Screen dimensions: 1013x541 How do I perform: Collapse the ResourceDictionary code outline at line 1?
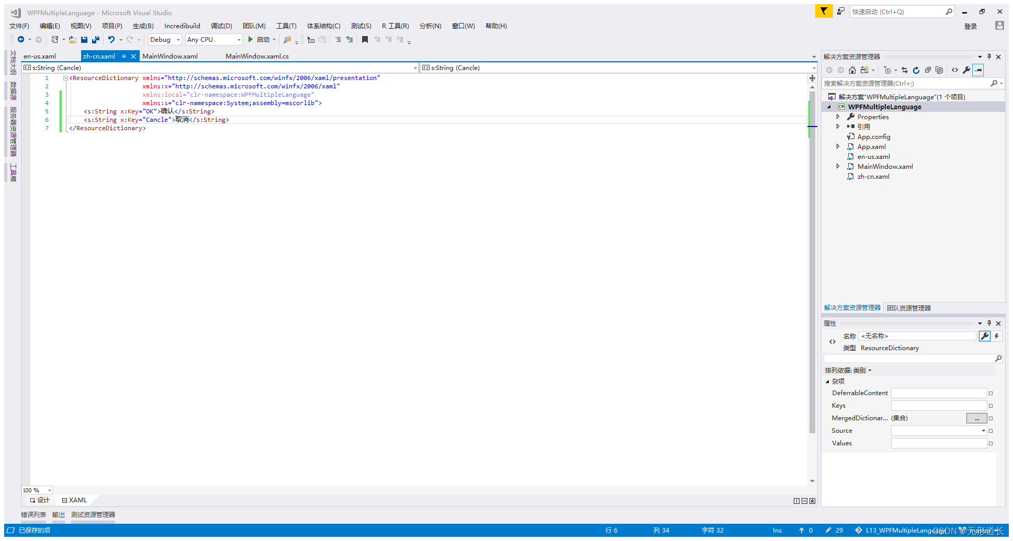pos(65,78)
